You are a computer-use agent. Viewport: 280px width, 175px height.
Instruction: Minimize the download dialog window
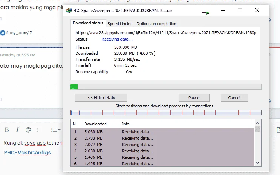pyautogui.click(x=223, y=10)
